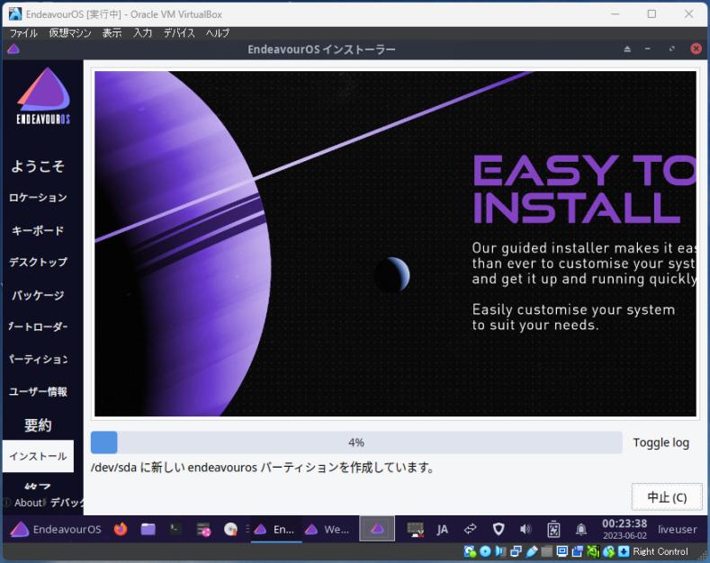Open the 仮想マシン menu
Image resolution: width=710 pixels, height=563 pixels.
pyautogui.click(x=69, y=33)
